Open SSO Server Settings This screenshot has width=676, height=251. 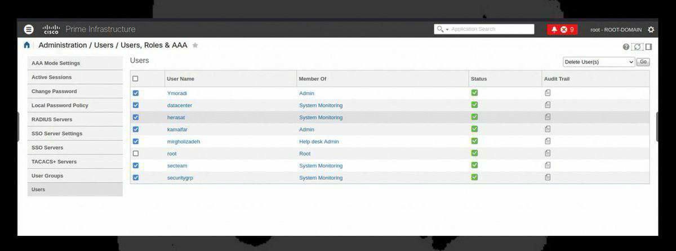pos(75,133)
